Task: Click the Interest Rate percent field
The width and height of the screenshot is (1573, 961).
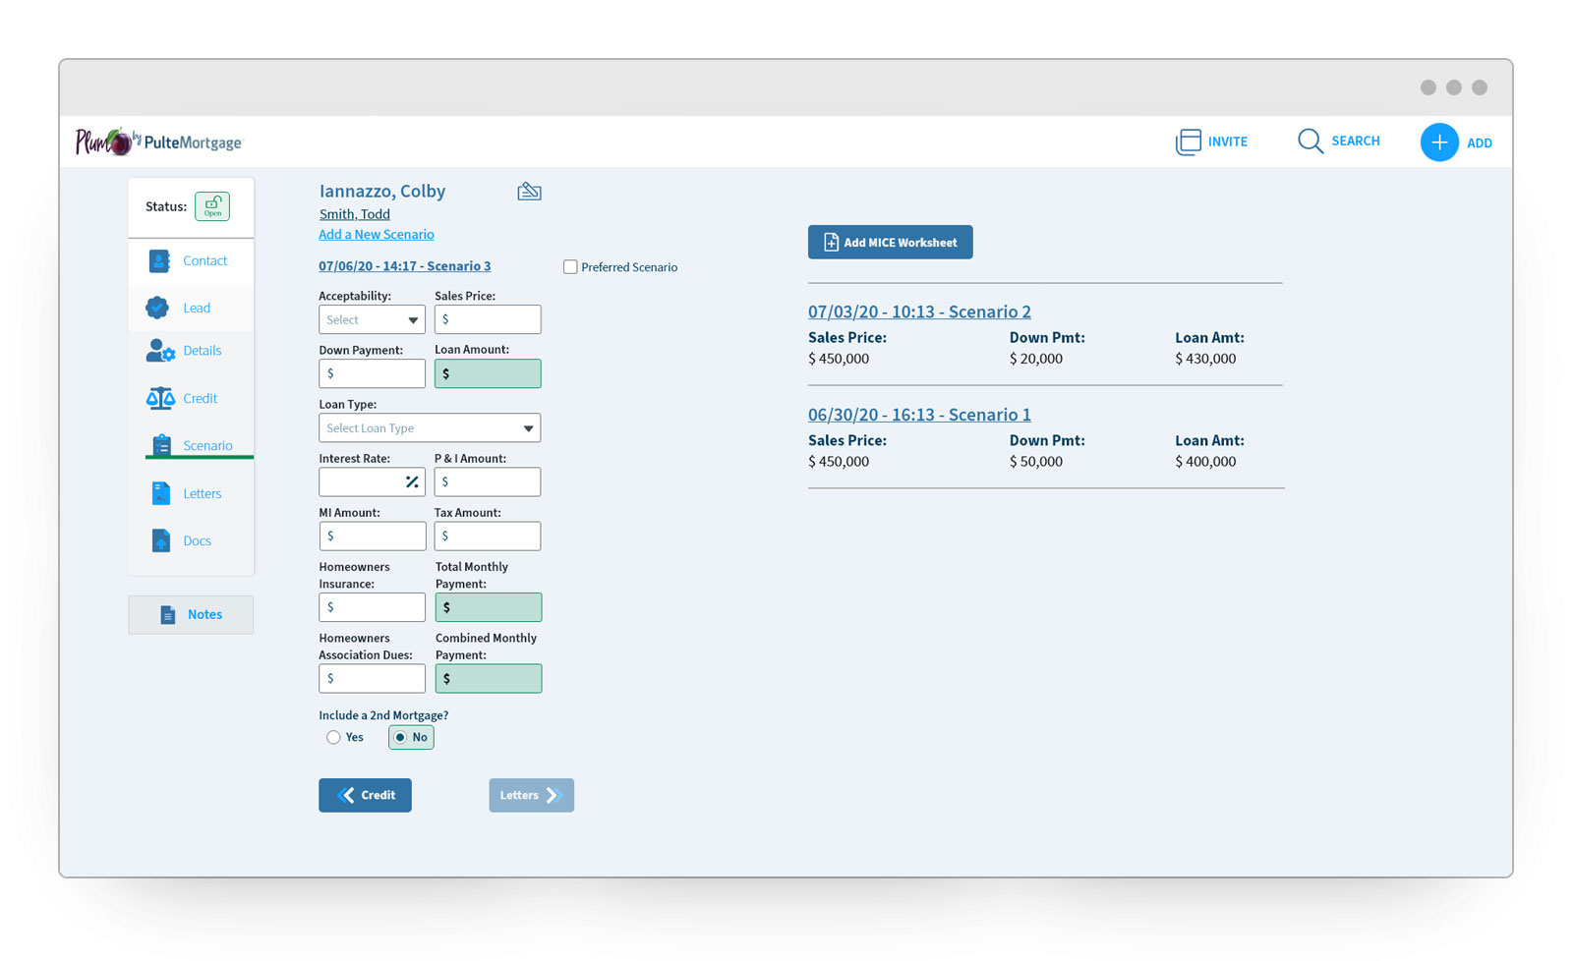Action: point(362,482)
